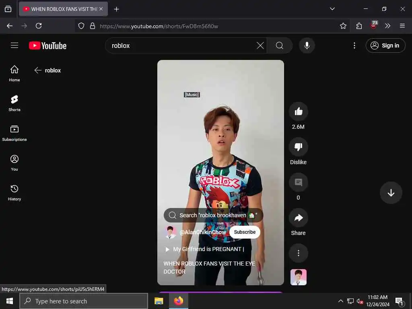This screenshot has width=412, height=309.
Task: Open the short's three-dot more actions menu
Action: click(298, 253)
